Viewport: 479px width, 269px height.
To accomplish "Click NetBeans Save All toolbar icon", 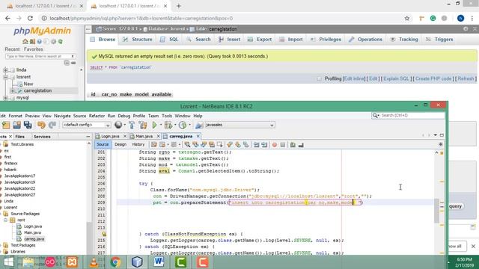I will [28, 125].
